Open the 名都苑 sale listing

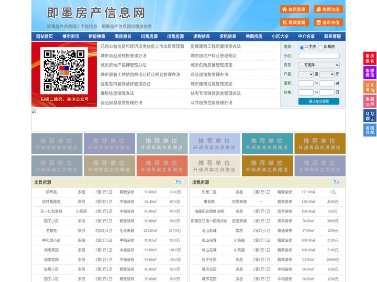(x=51, y=231)
